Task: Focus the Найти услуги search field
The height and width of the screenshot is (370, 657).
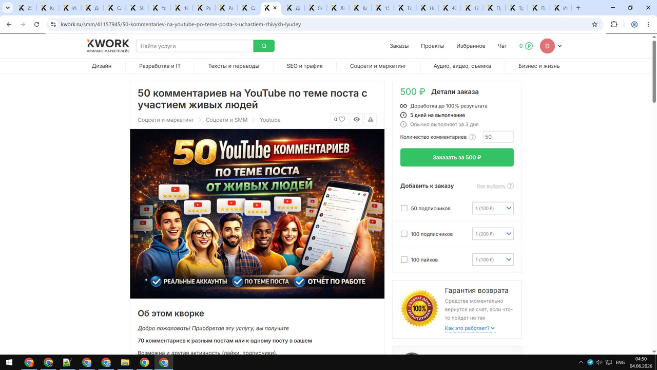Action: (x=195, y=46)
